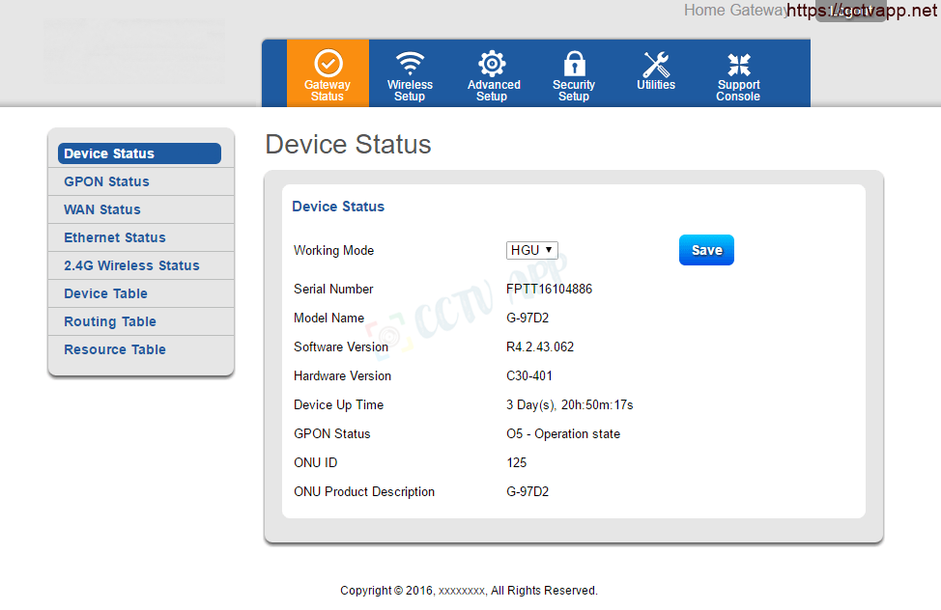
Task: Click the Logout button at top right
Action: pyautogui.click(x=850, y=12)
